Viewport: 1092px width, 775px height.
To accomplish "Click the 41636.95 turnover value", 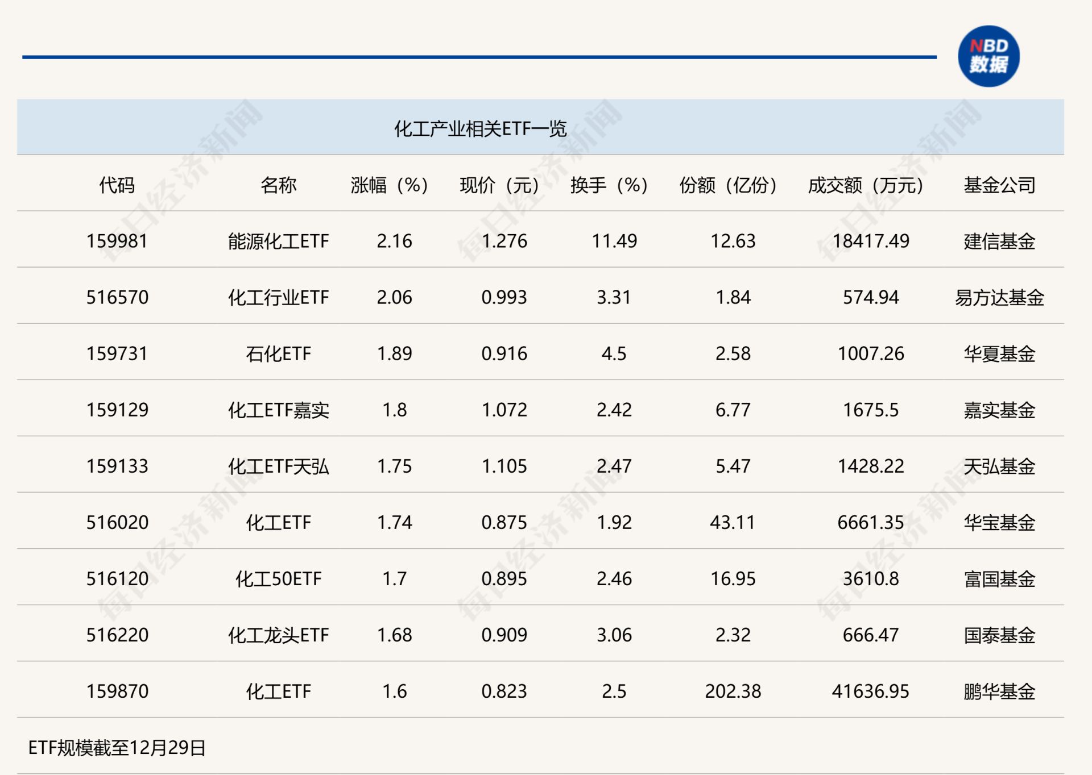I will 870,691.
